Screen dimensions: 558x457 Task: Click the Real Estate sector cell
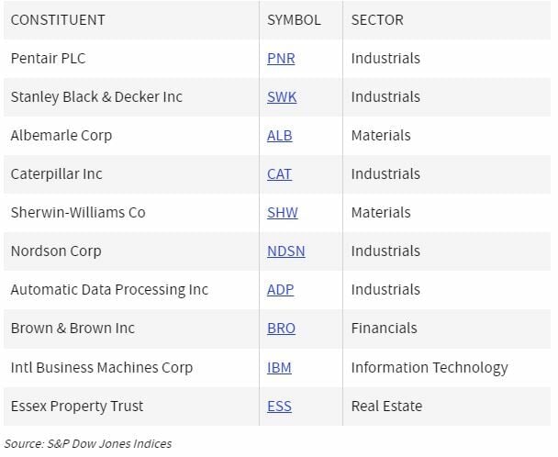click(386, 406)
